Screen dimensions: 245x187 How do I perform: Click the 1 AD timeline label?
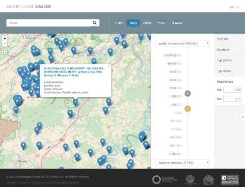[177, 113]
